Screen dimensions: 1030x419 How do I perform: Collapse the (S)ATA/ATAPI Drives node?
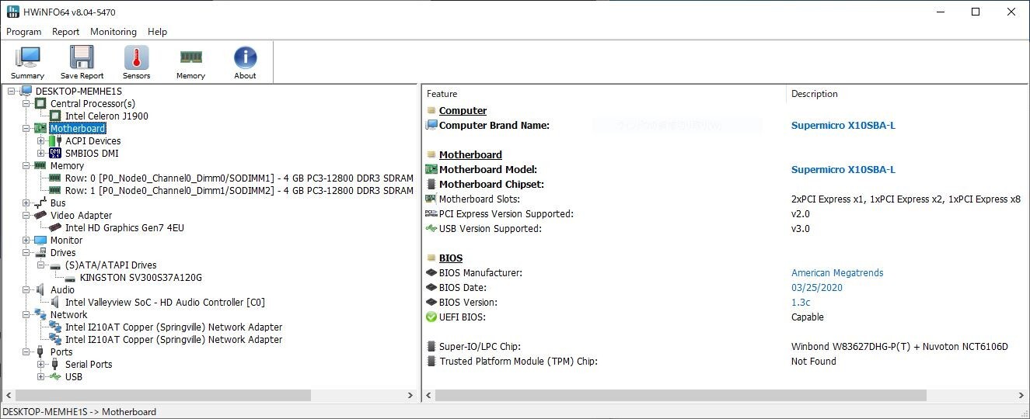[41, 265]
